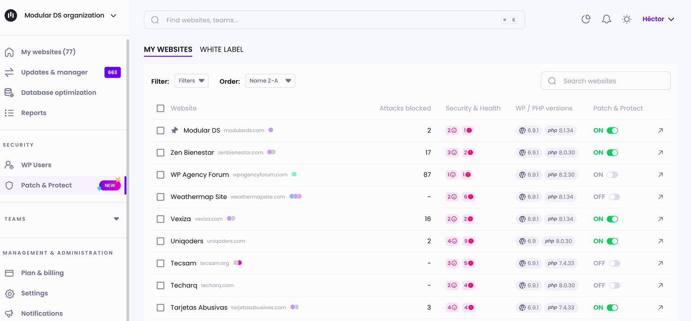Image resolution: width=691 pixels, height=321 pixels.
Task: Enable Patch & Protect for Weathermap Site
Action: coord(615,197)
